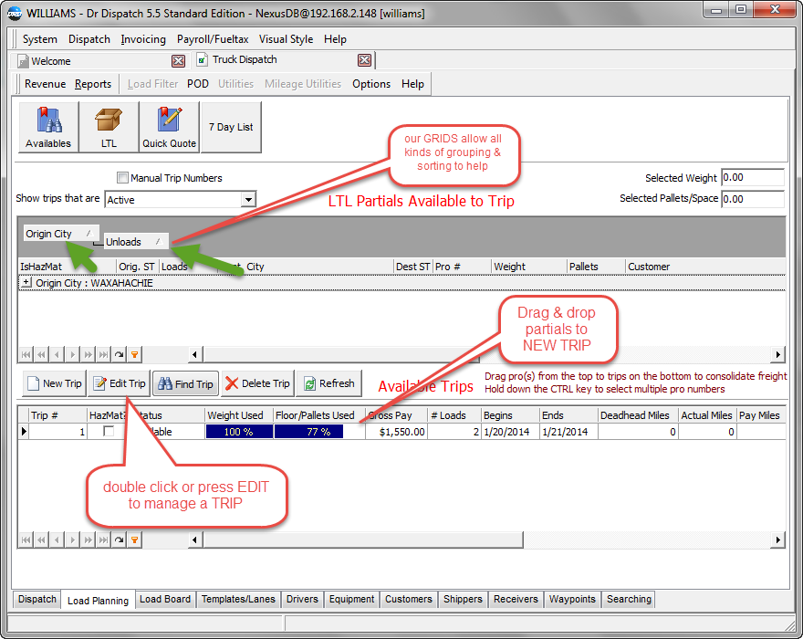Enable Manual Trip Numbers checkbox

[122, 178]
